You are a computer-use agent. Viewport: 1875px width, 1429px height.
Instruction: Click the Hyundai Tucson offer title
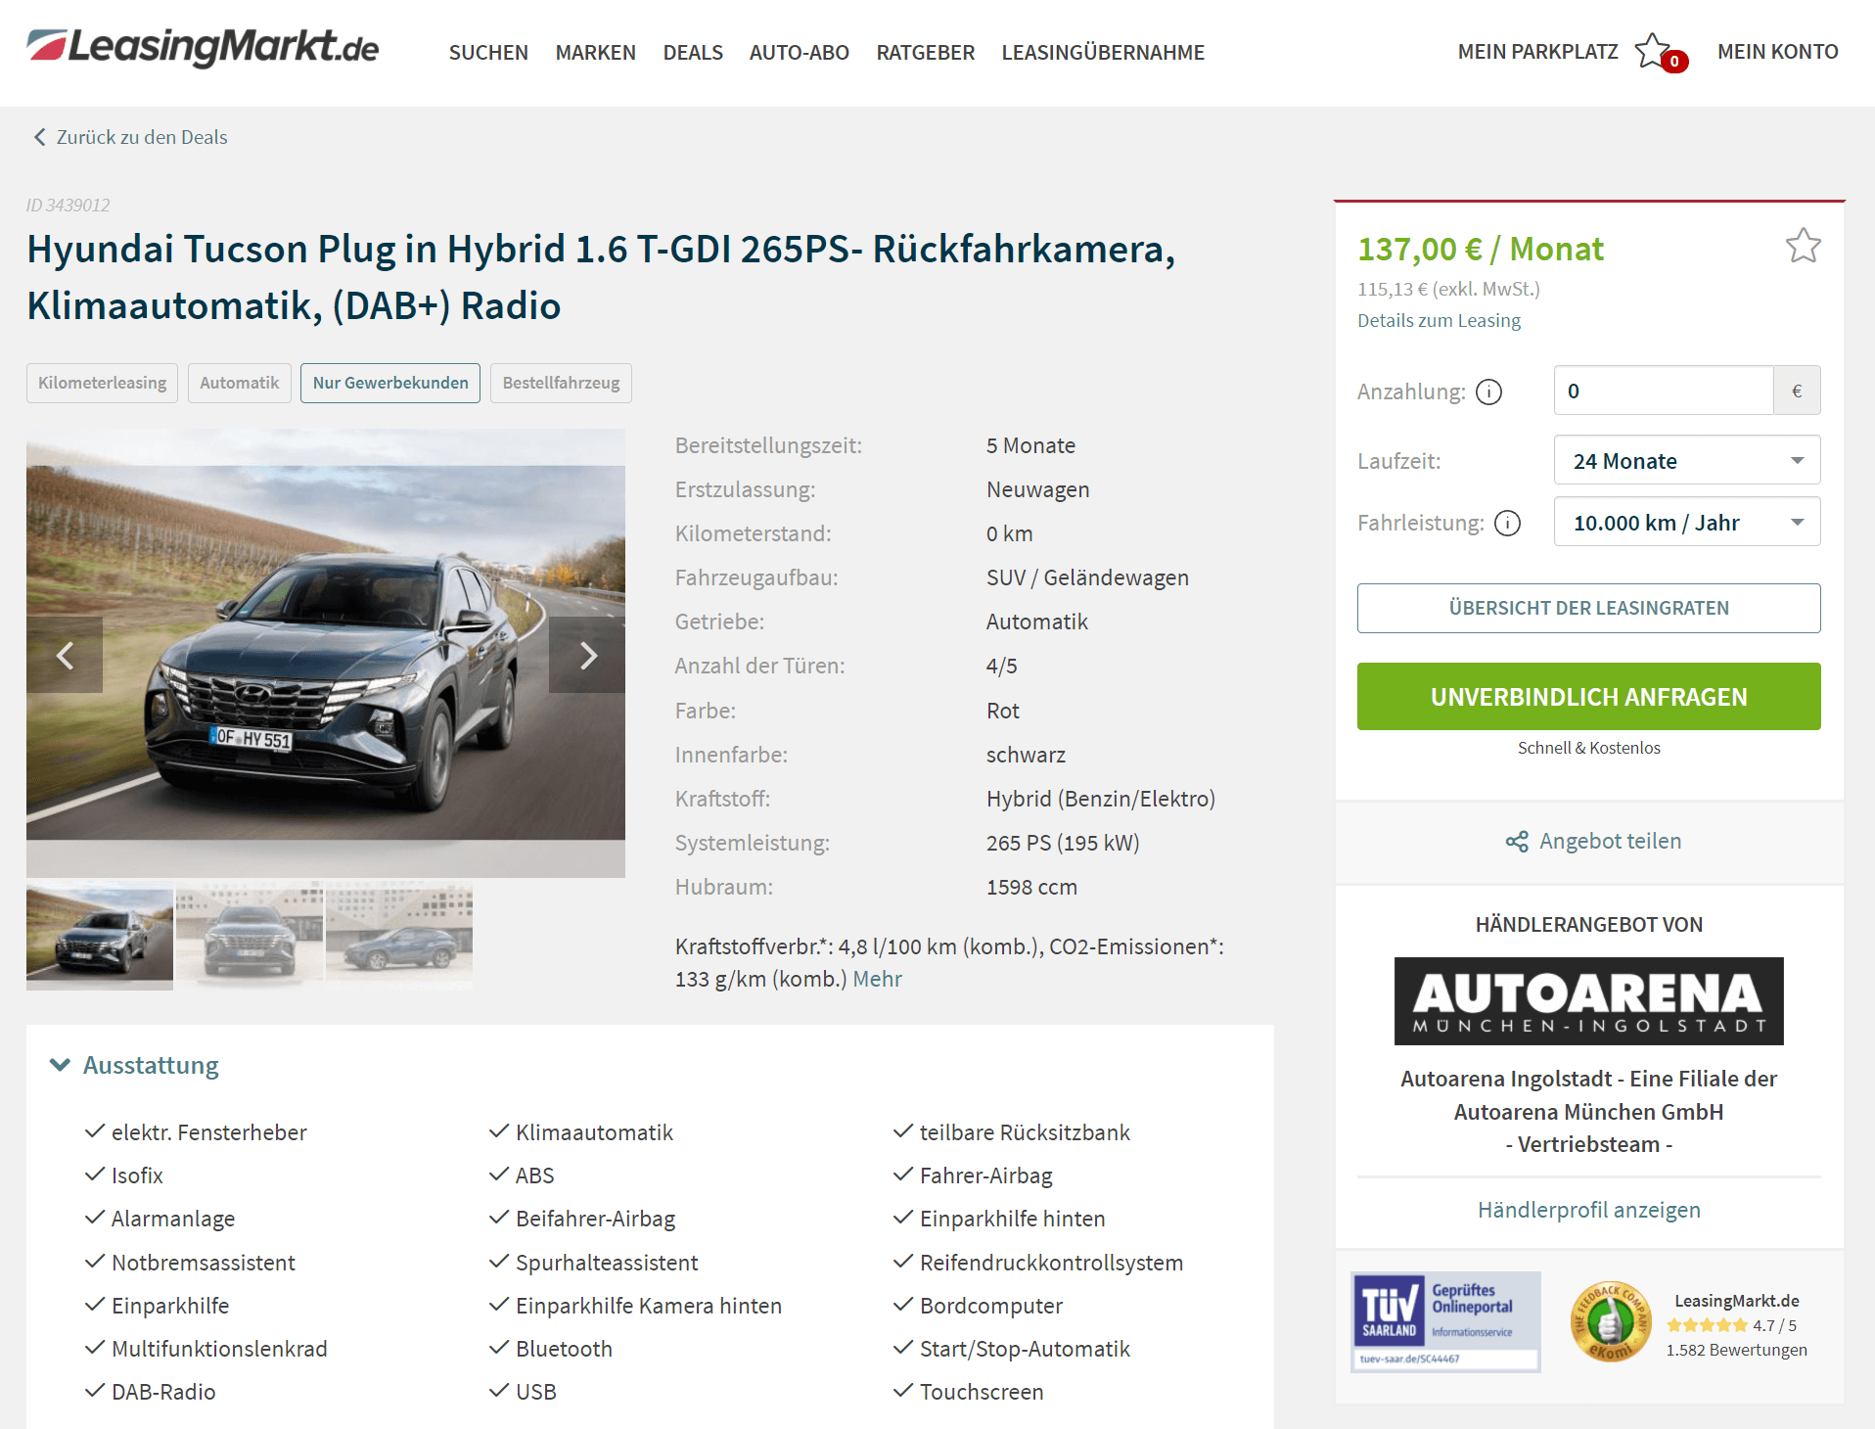coord(601,277)
